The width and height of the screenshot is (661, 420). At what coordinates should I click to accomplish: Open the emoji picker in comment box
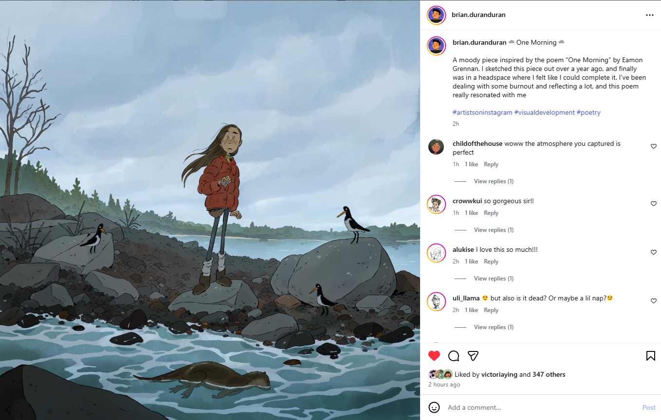click(x=434, y=407)
